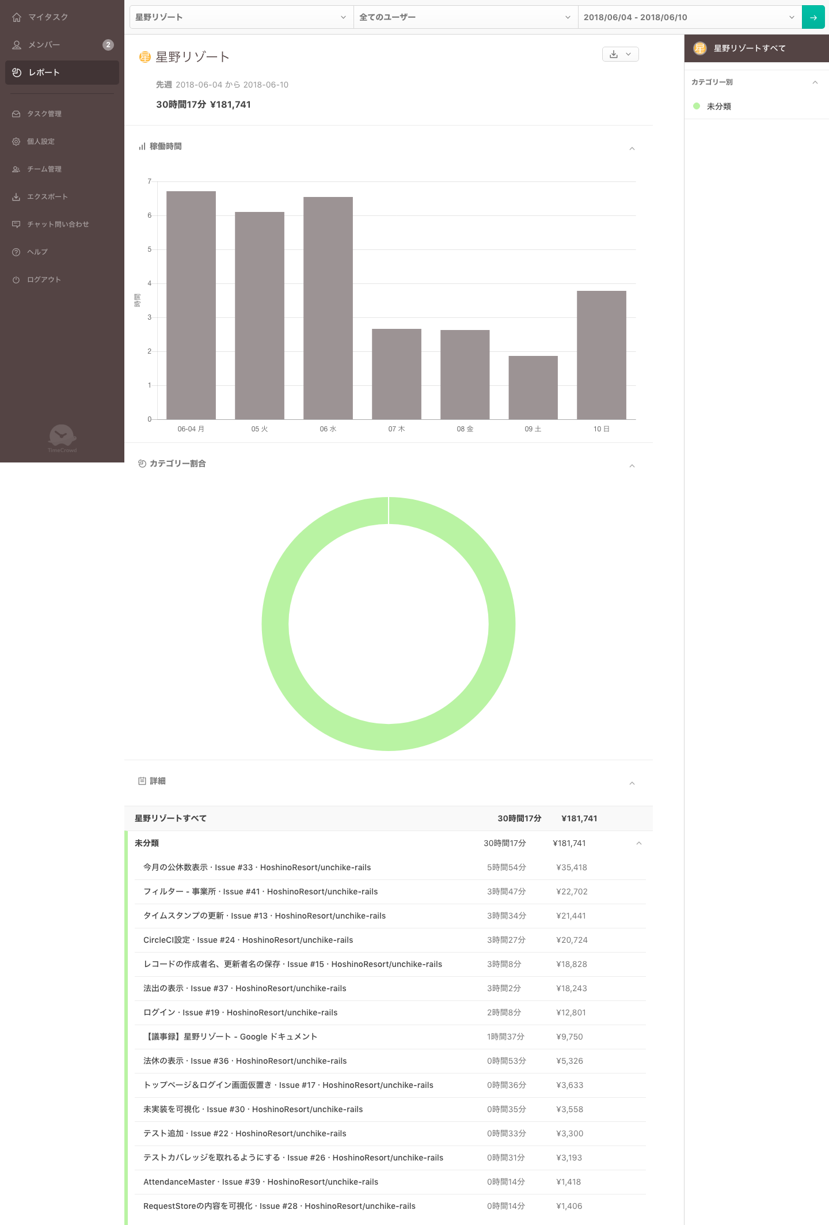829x1225 pixels.
Task: Open the download options dropdown button
Action: [x=621, y=54]
